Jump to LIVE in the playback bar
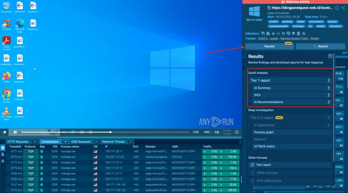The image size is (348, 193). 196,132
